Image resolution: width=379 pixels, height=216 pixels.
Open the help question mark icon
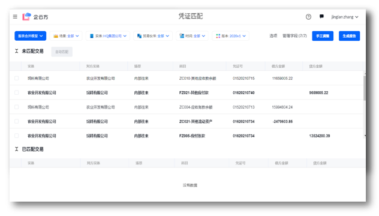click(308, 17)
